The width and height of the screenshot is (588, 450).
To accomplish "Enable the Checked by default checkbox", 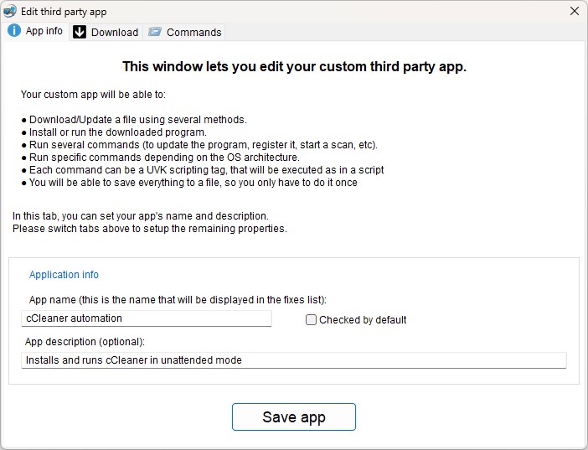I will [x=311, y=320].
